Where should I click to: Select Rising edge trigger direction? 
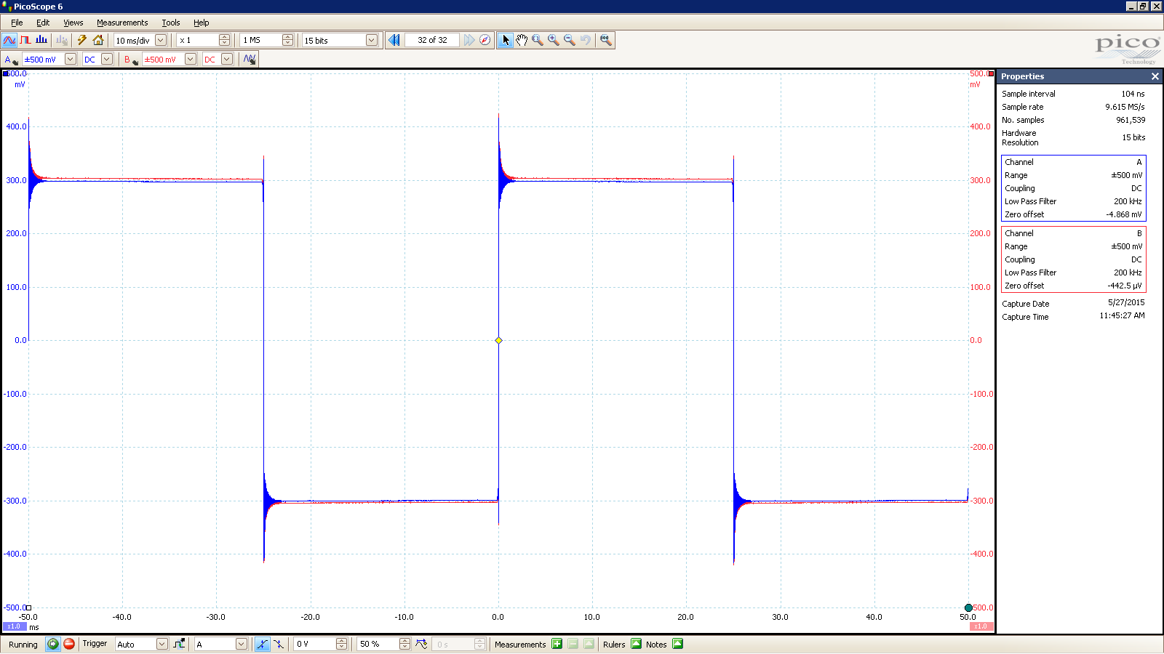(262, 644)
